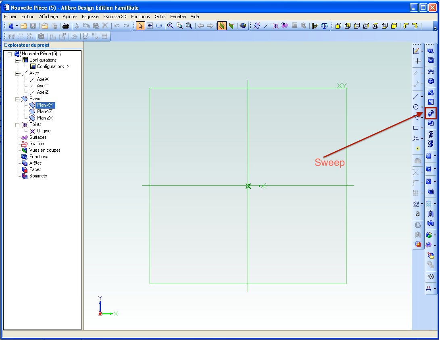Select the Surfaces tree item
The image size is (440, 340).
38,137
